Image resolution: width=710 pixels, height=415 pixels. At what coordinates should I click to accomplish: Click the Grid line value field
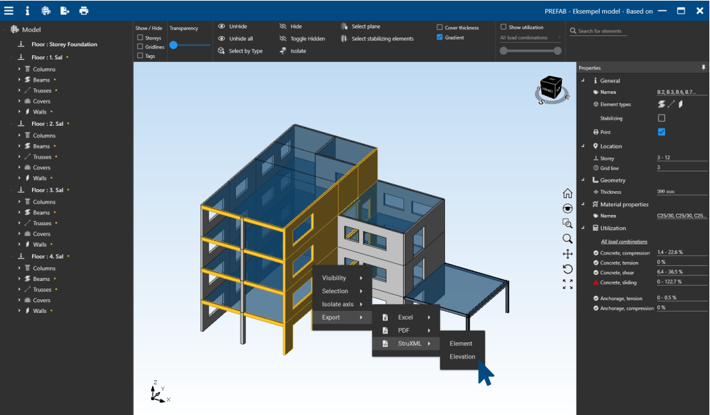[681, 168]
